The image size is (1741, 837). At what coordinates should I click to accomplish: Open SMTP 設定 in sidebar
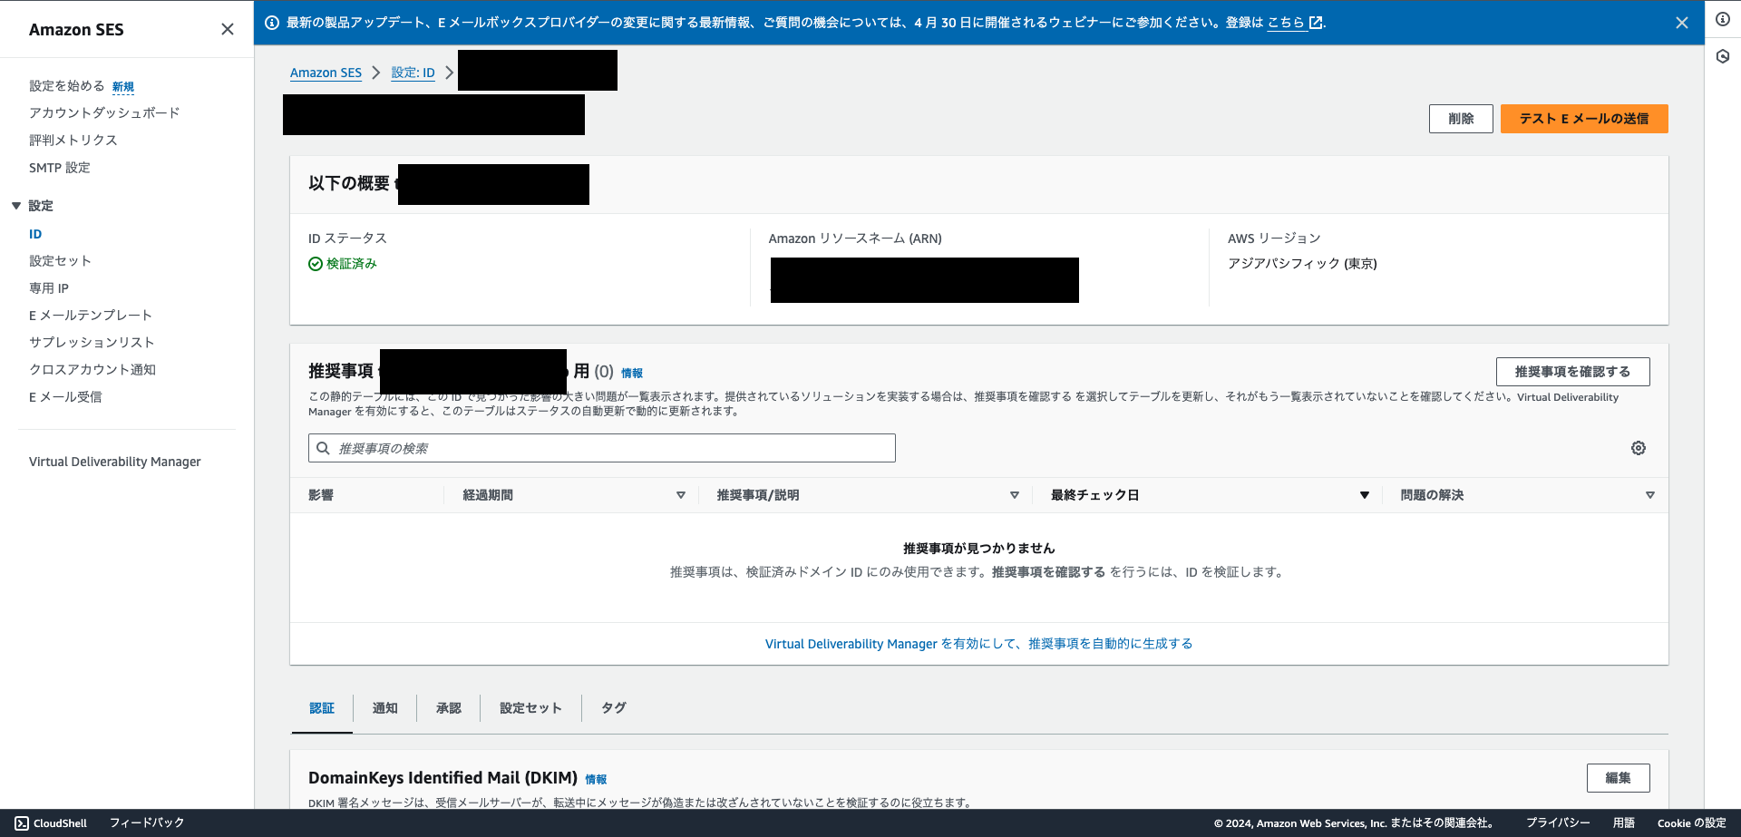(60, 168)
